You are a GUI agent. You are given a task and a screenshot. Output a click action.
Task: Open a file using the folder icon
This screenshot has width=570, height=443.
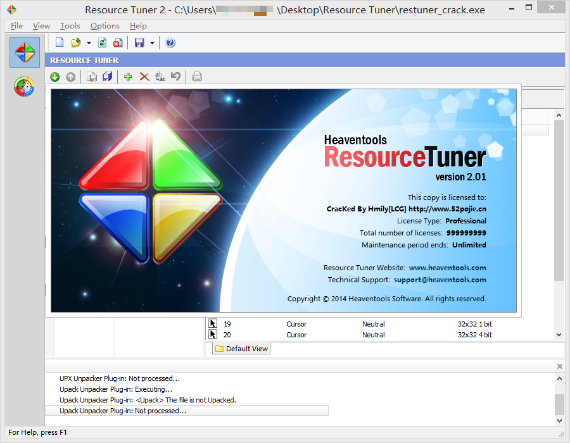point(75,42)
